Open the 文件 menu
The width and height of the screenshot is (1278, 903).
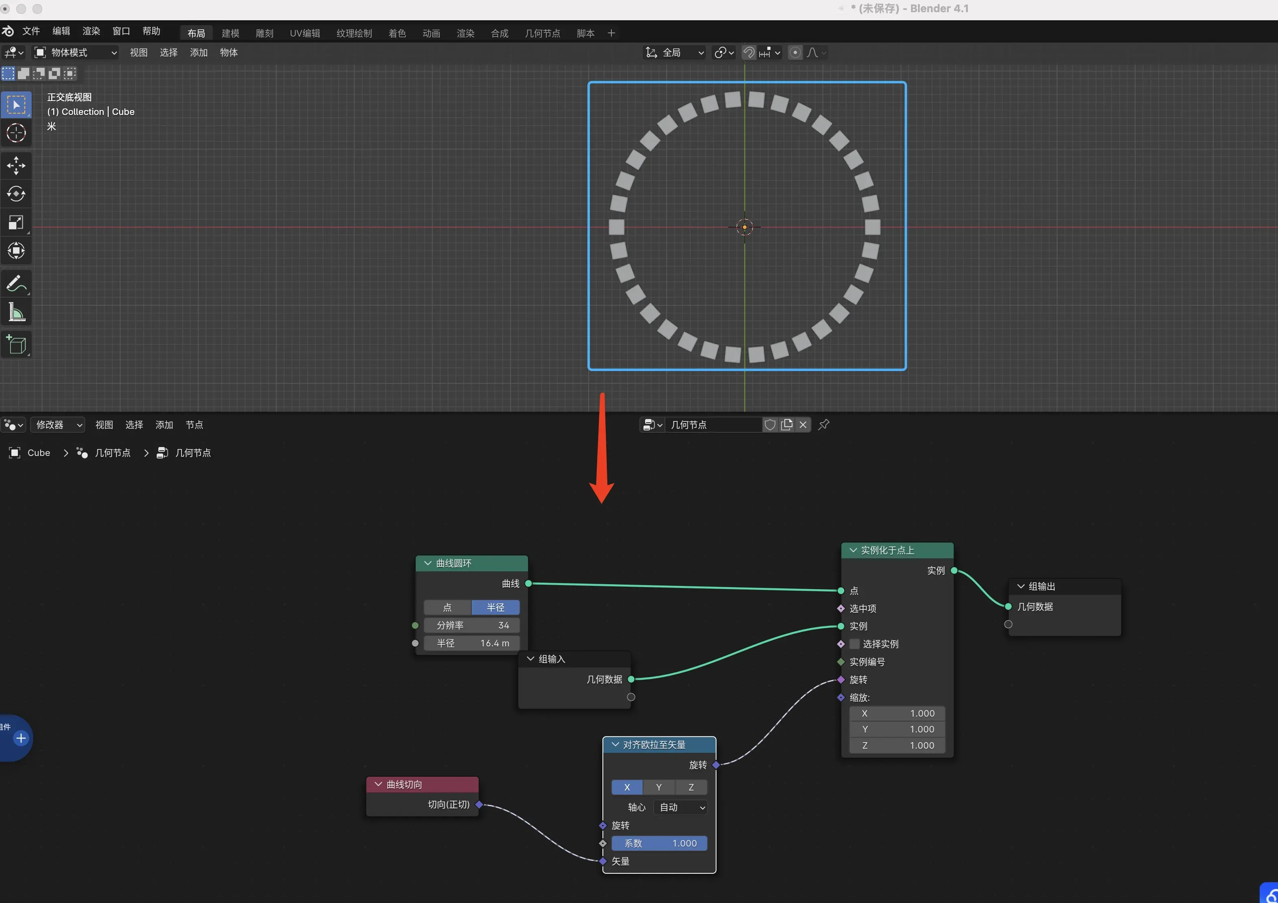(30, 31)
